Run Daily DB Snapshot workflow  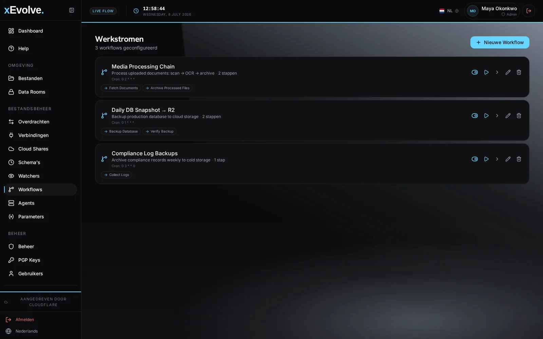pyautogui.click(x=486, y=116)
